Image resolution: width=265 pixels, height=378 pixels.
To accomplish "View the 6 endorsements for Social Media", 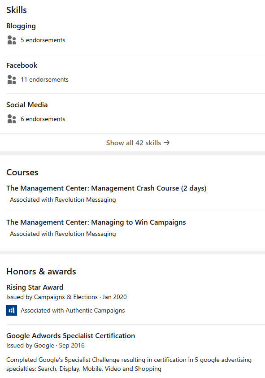I will [x=43, y=119].
